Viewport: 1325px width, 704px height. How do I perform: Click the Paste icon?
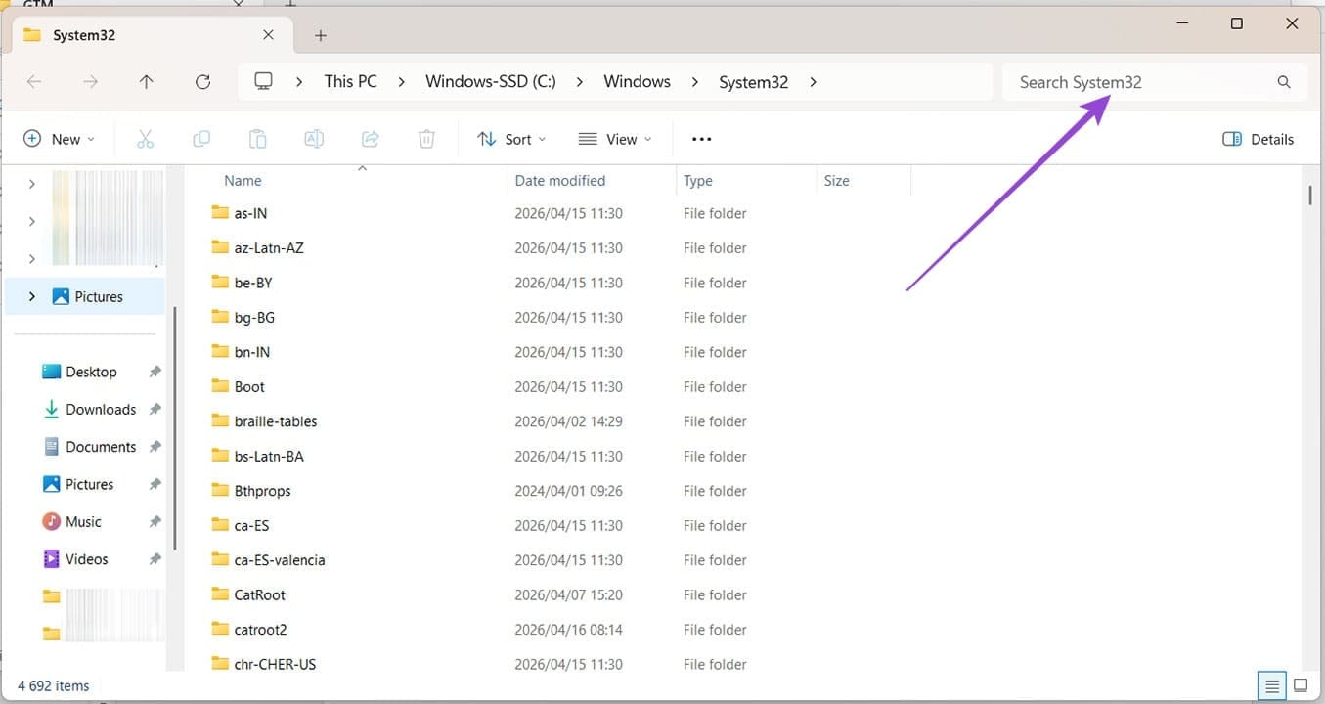(257, 138)
